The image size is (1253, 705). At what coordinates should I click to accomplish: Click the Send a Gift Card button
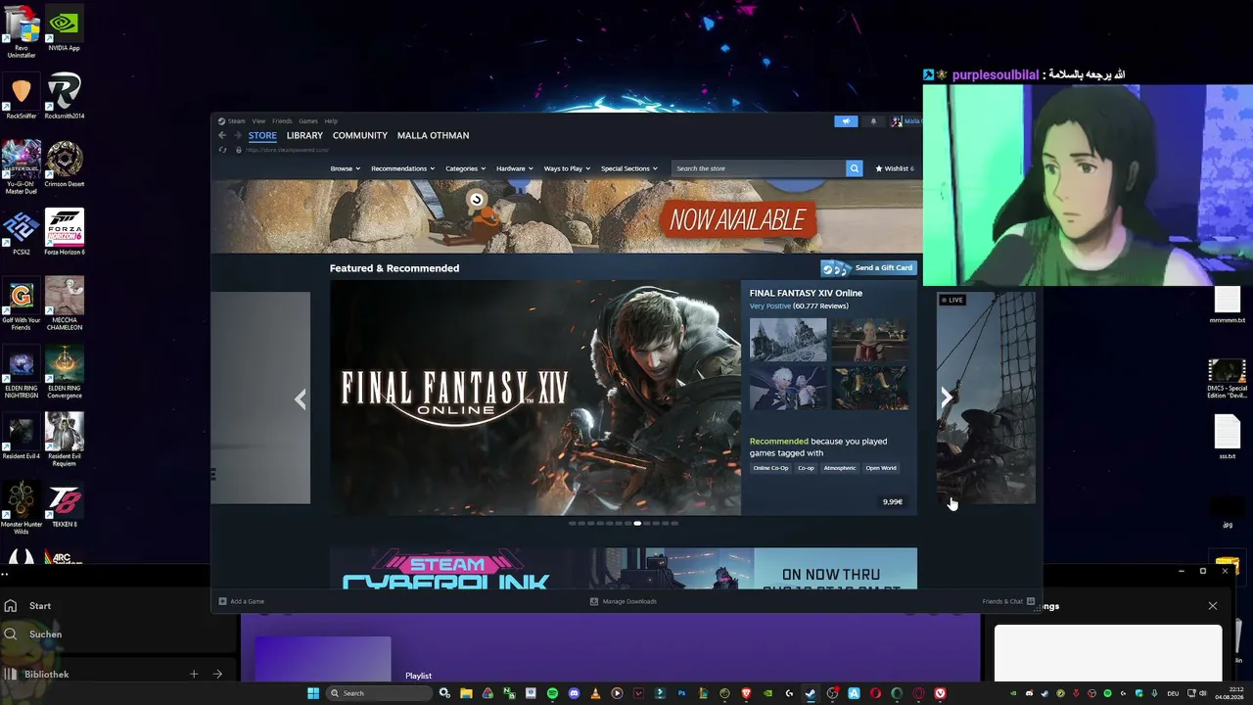tap(868, 268)
